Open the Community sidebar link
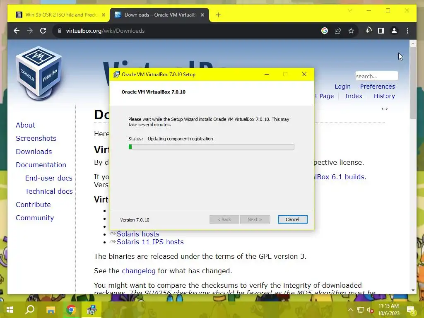This screenshot has width=424, height=318. click(x=35, y=218)
